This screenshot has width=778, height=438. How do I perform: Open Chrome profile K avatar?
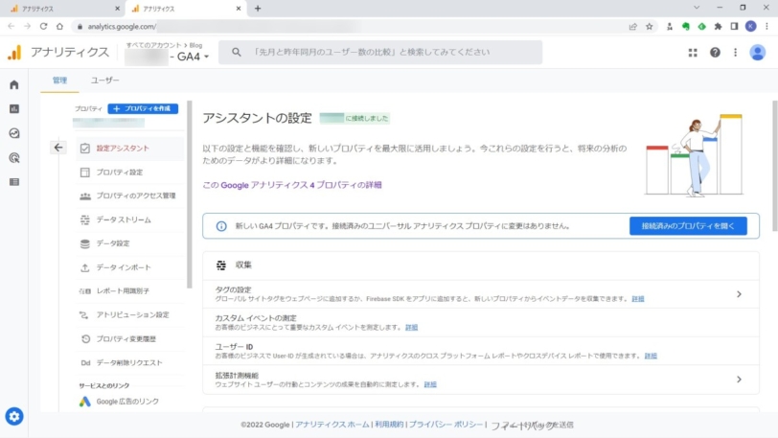tap(751, 26)
